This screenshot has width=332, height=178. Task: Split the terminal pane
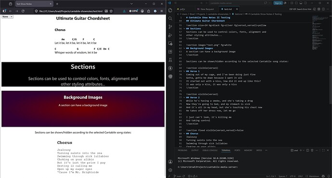point(307,150)
